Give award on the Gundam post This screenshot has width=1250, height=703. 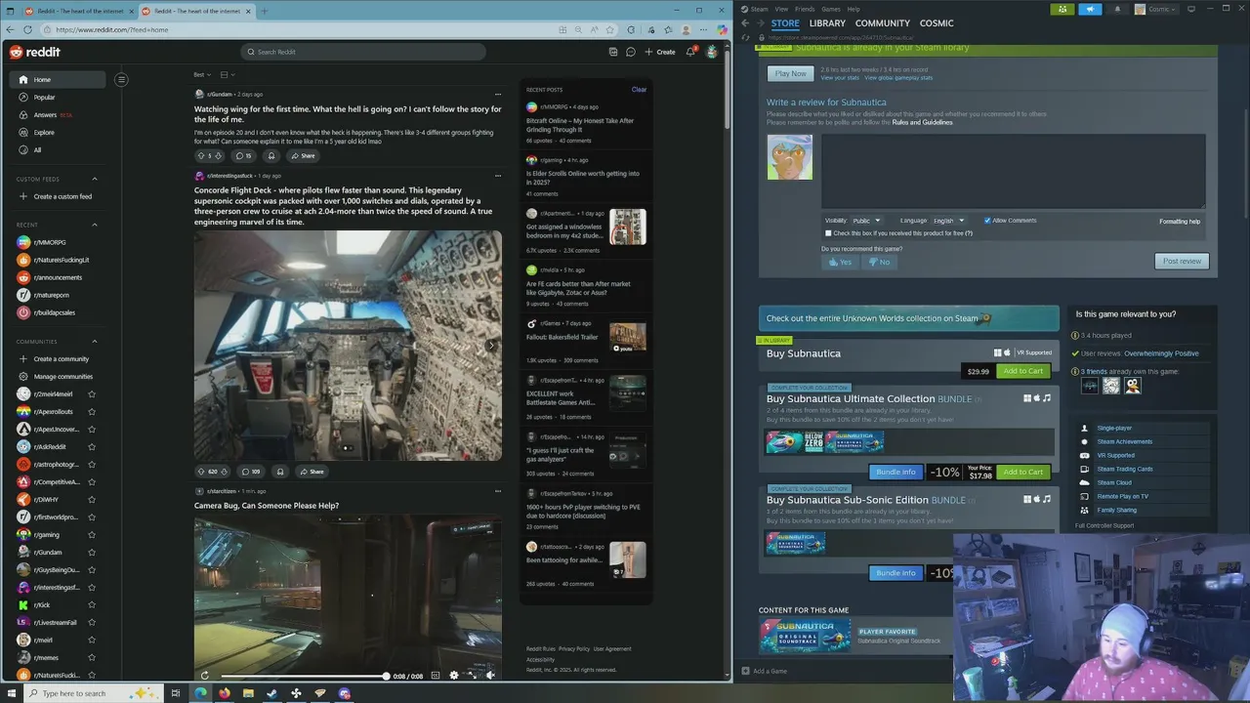[271, 155]
